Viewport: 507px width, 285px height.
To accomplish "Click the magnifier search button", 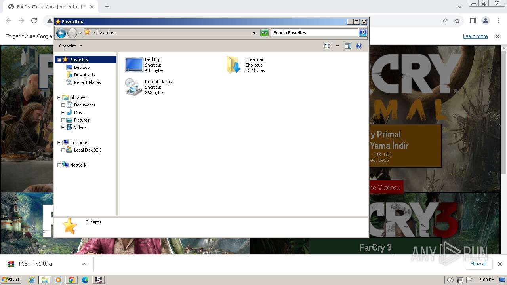I will pos(363,33).
